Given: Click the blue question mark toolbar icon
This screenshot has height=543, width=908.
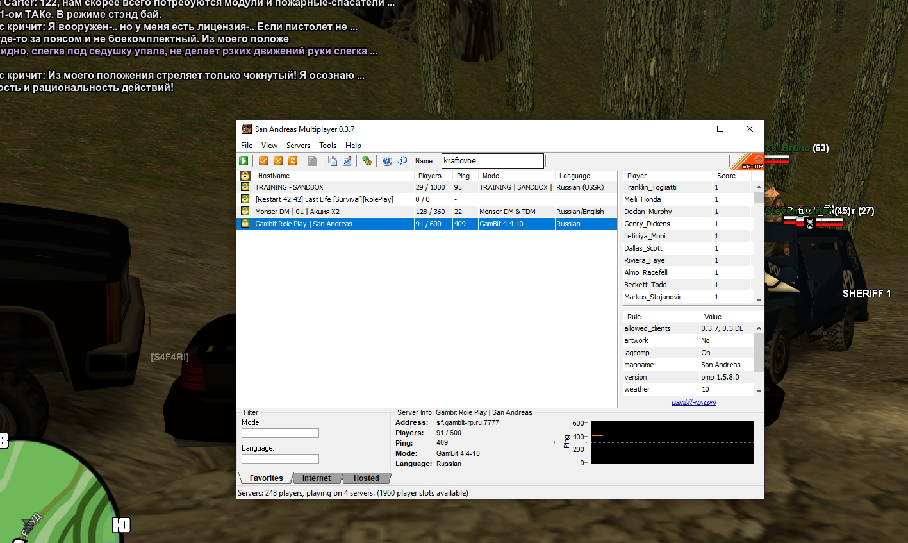Looking at the screenshot, I should pyautogui.click(x=387, y=161).
